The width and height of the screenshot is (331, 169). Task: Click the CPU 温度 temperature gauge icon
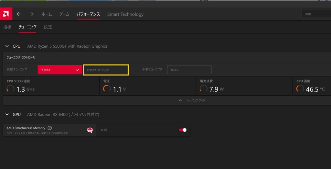(300, 89)
